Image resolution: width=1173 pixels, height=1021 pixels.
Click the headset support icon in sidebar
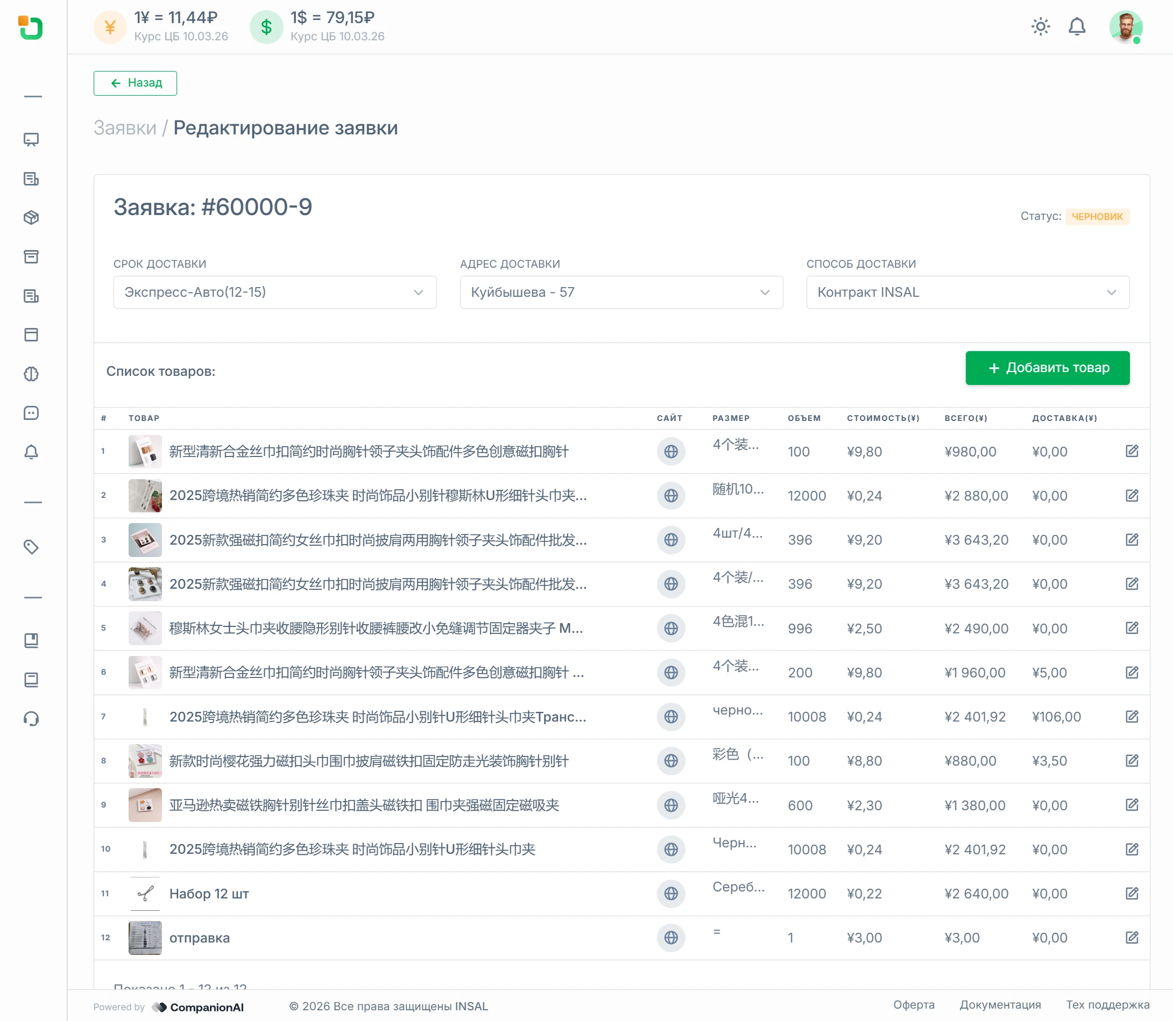[x=31, y=719]
